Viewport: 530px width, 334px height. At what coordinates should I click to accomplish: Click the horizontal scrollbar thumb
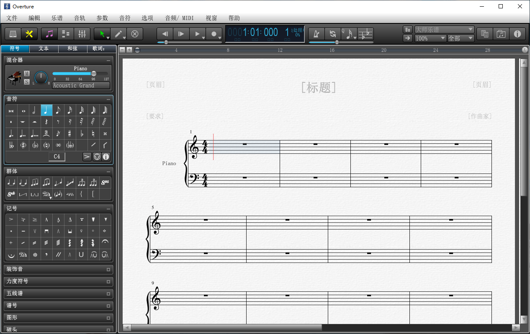(x=226, y=327)
